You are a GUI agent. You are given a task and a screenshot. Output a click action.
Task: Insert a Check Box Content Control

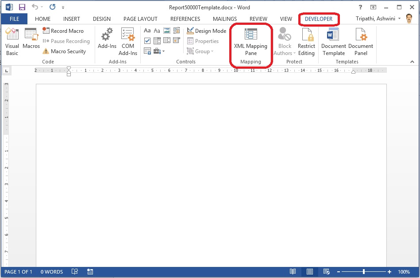coord(147,40)
